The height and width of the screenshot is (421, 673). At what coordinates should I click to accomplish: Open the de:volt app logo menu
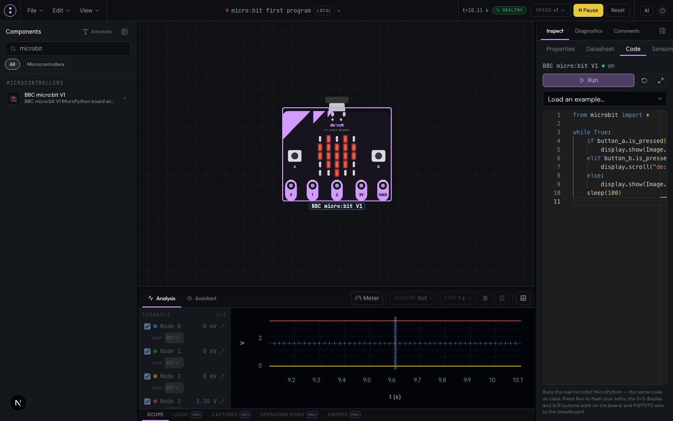[x=10, y=10]
